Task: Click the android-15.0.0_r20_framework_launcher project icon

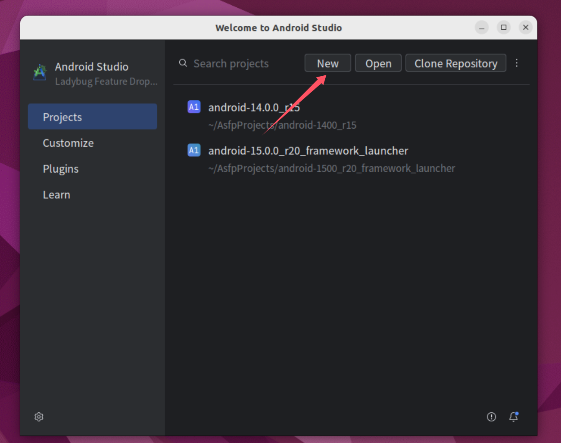Action: (x=194, y=150)
